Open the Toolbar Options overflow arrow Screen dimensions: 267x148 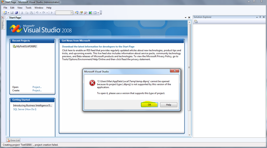tap(101, 13)
